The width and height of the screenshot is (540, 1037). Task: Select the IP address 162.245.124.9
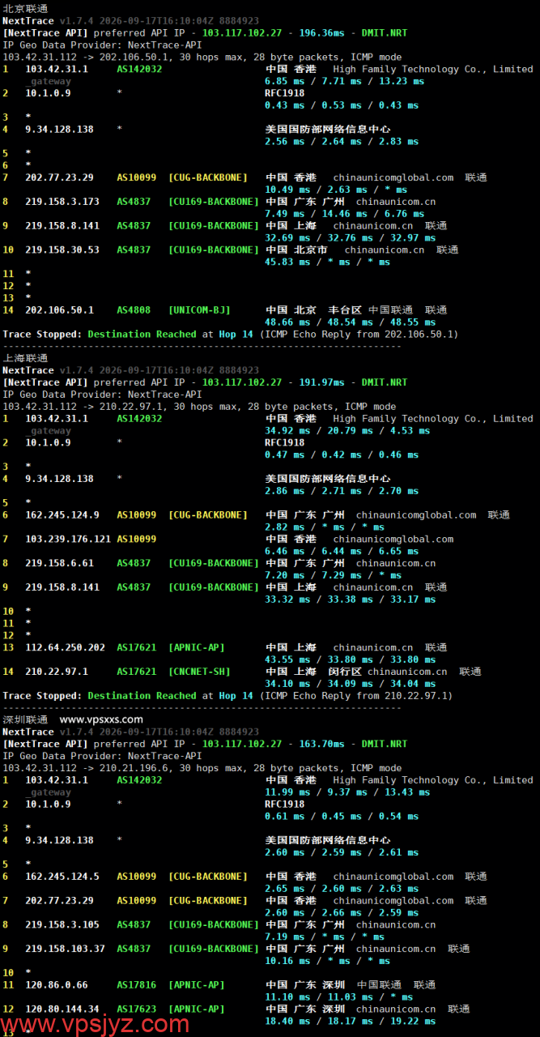(x=62, y=515)
